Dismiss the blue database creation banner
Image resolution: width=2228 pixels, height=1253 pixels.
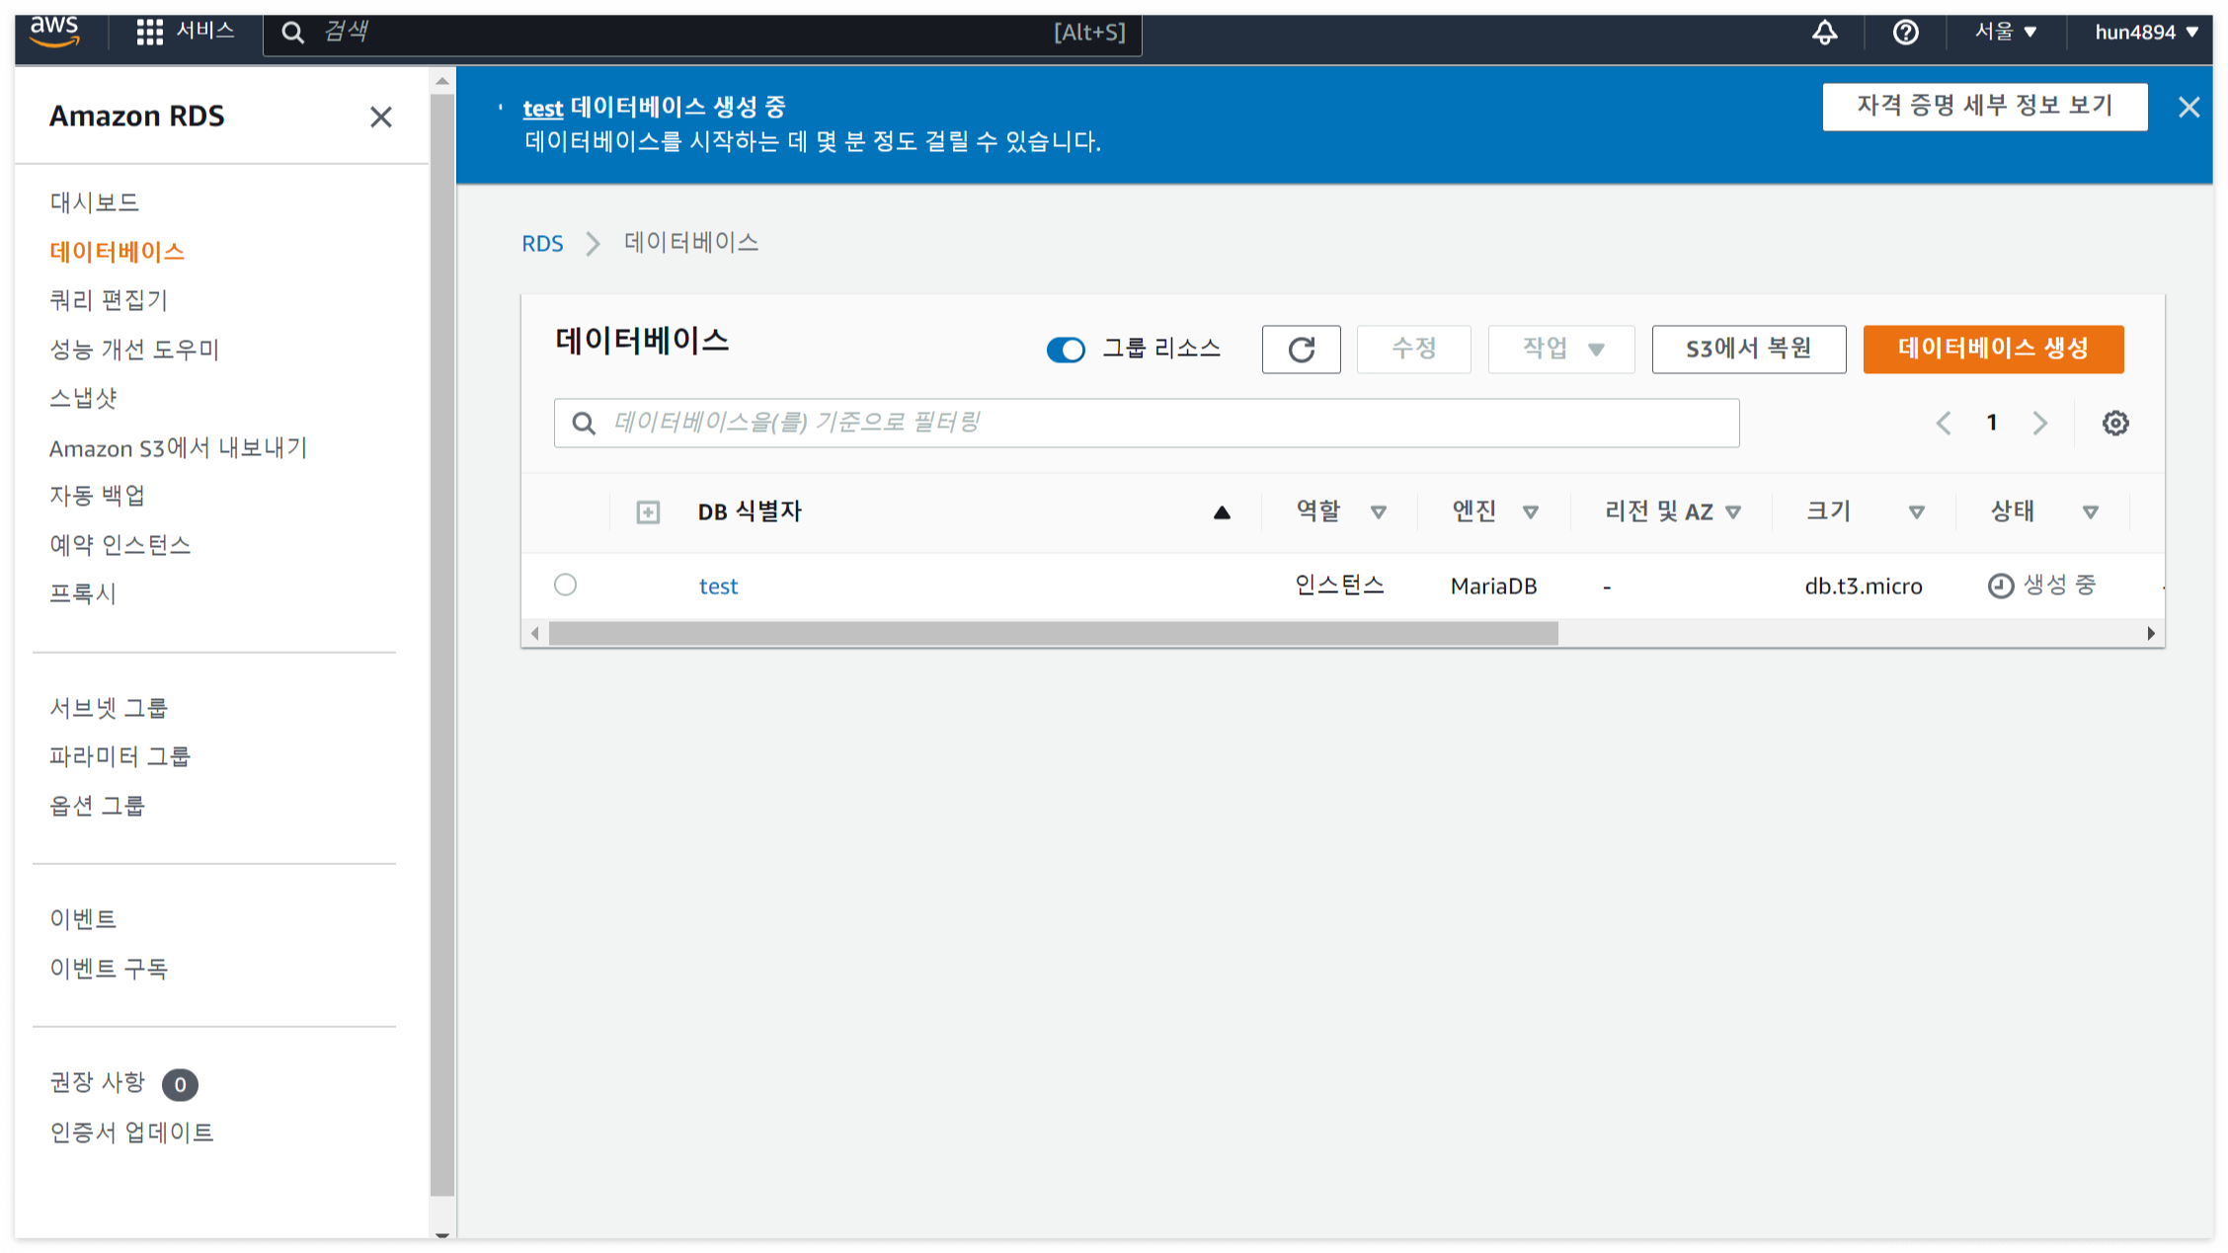coord(2188,108)
